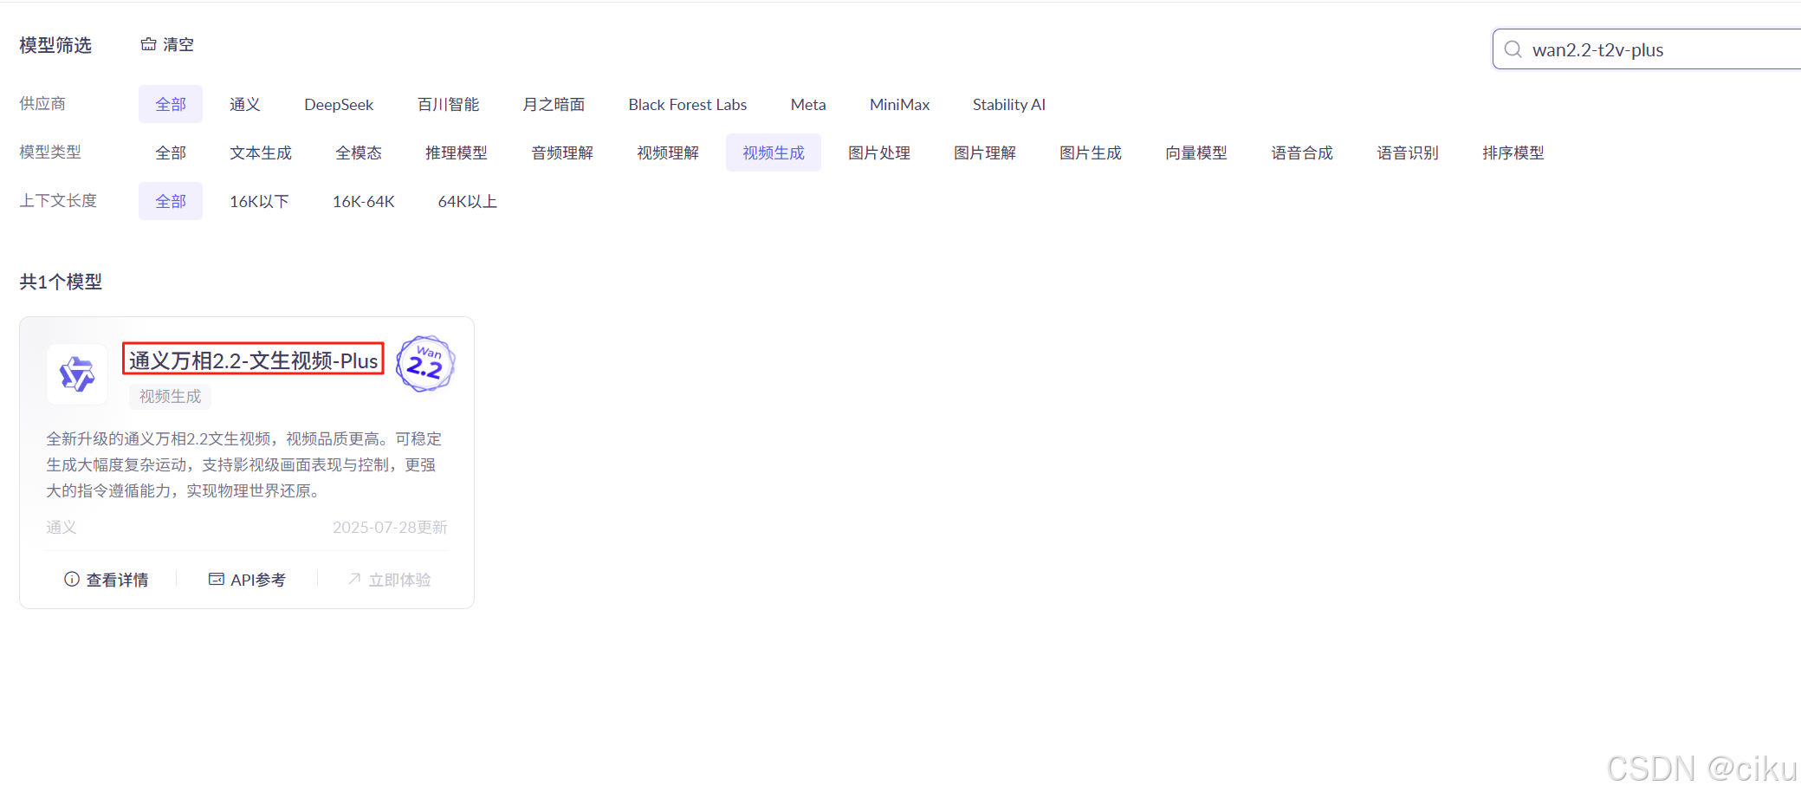
Task: Choose the 语音识别 model type
Action: tap(1408, 152)
